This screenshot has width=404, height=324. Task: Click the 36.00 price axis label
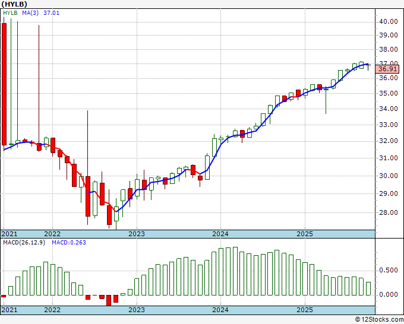(x=389, y=78)
